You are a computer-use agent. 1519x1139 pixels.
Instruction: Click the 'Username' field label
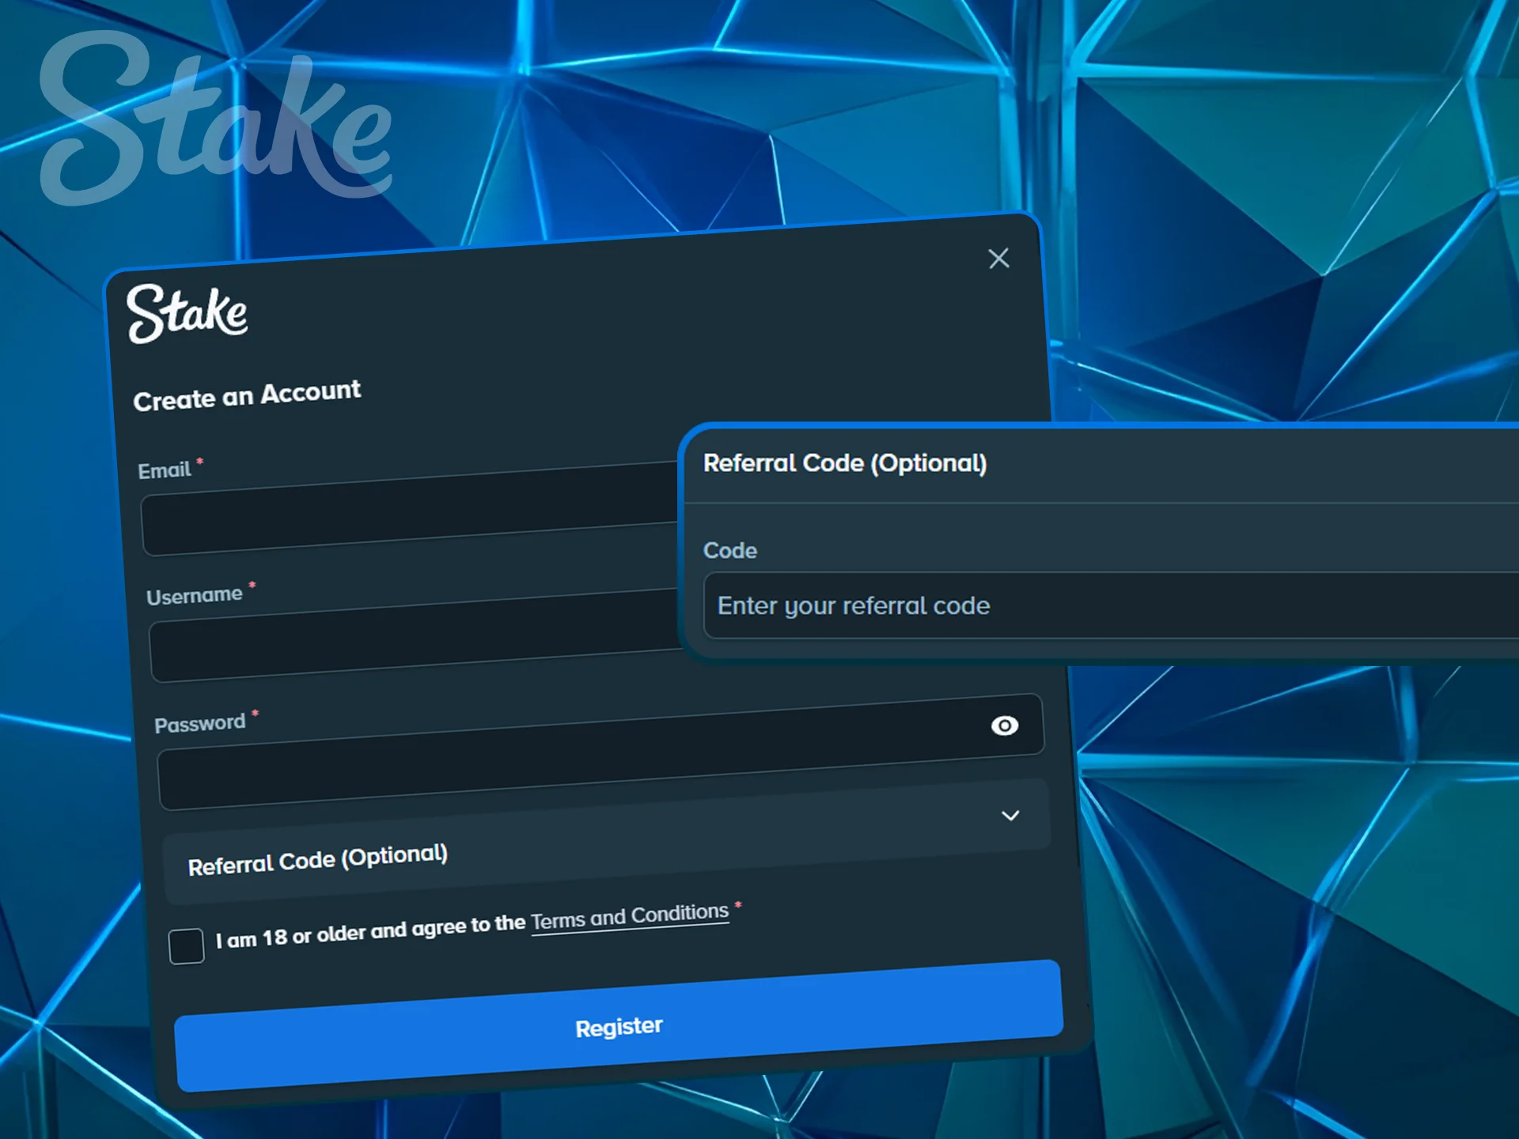[x=195, y=595]
